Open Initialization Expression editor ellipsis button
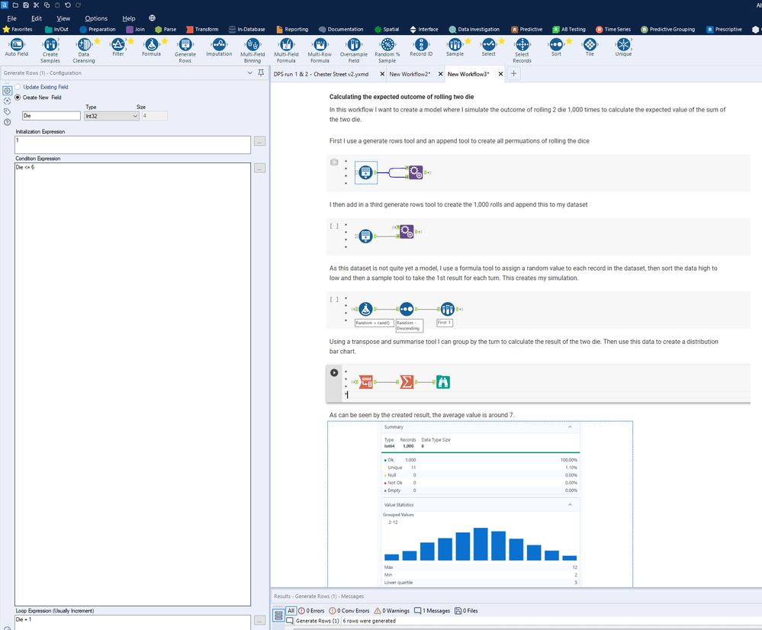The width and height of the screenshot is (762, 630). coord(260,141)
